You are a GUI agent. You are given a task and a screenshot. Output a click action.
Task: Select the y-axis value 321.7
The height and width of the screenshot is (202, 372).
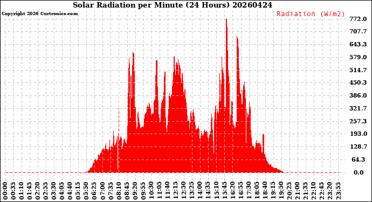(358, 108)
